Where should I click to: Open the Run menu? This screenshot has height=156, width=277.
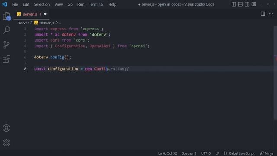point(81,4)
